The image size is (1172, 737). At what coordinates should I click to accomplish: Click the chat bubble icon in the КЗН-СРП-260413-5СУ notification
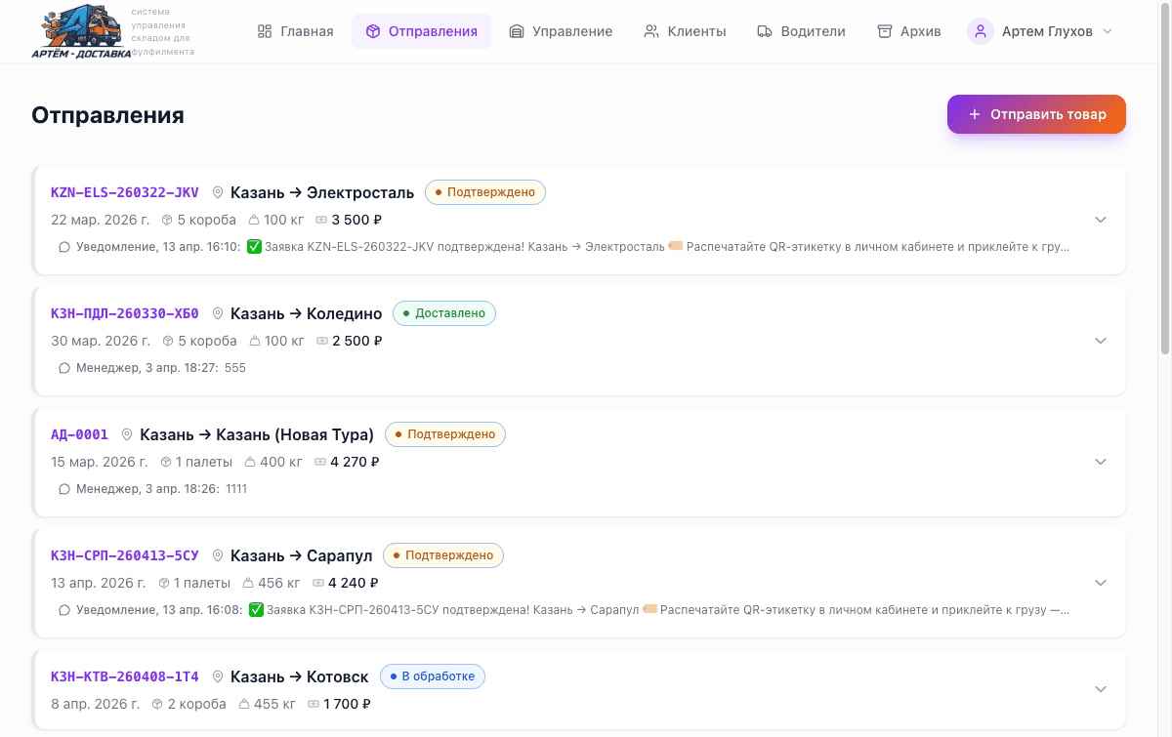64,610
